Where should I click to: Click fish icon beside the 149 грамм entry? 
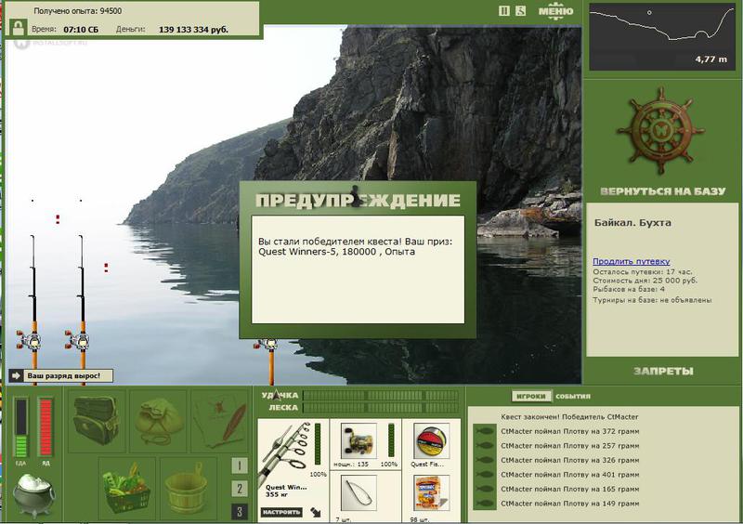point(484,504)
